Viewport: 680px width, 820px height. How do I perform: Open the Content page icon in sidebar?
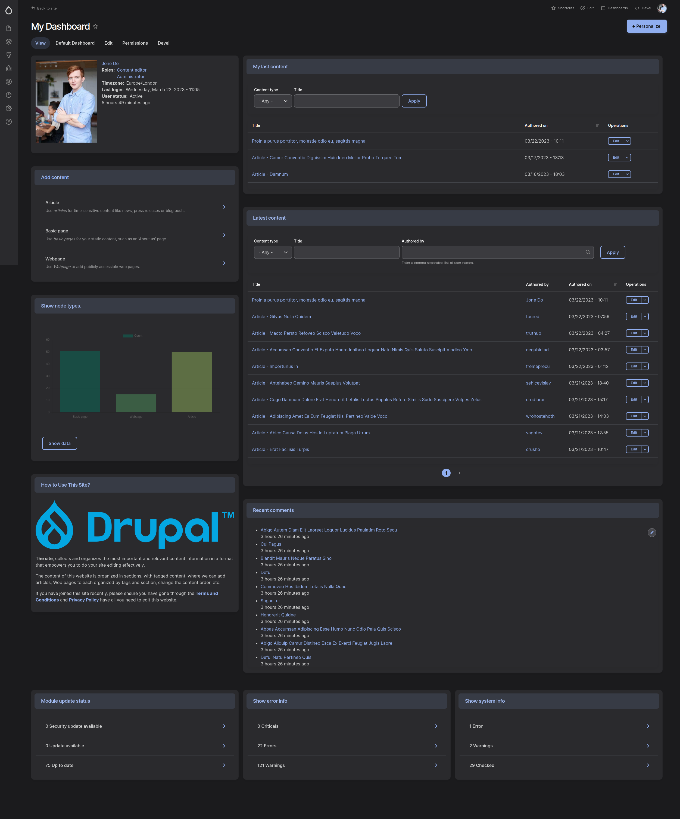pos(9,29)
